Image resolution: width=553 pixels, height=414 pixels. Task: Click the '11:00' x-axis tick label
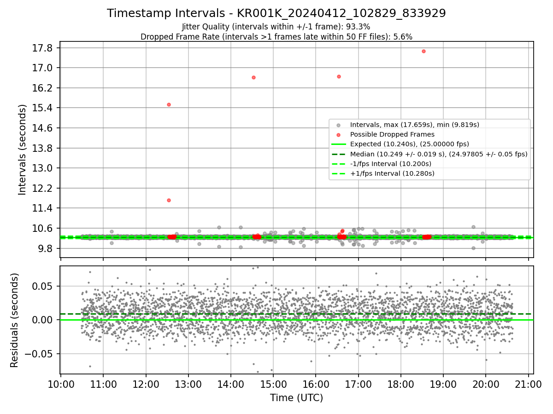pos(103,384)
